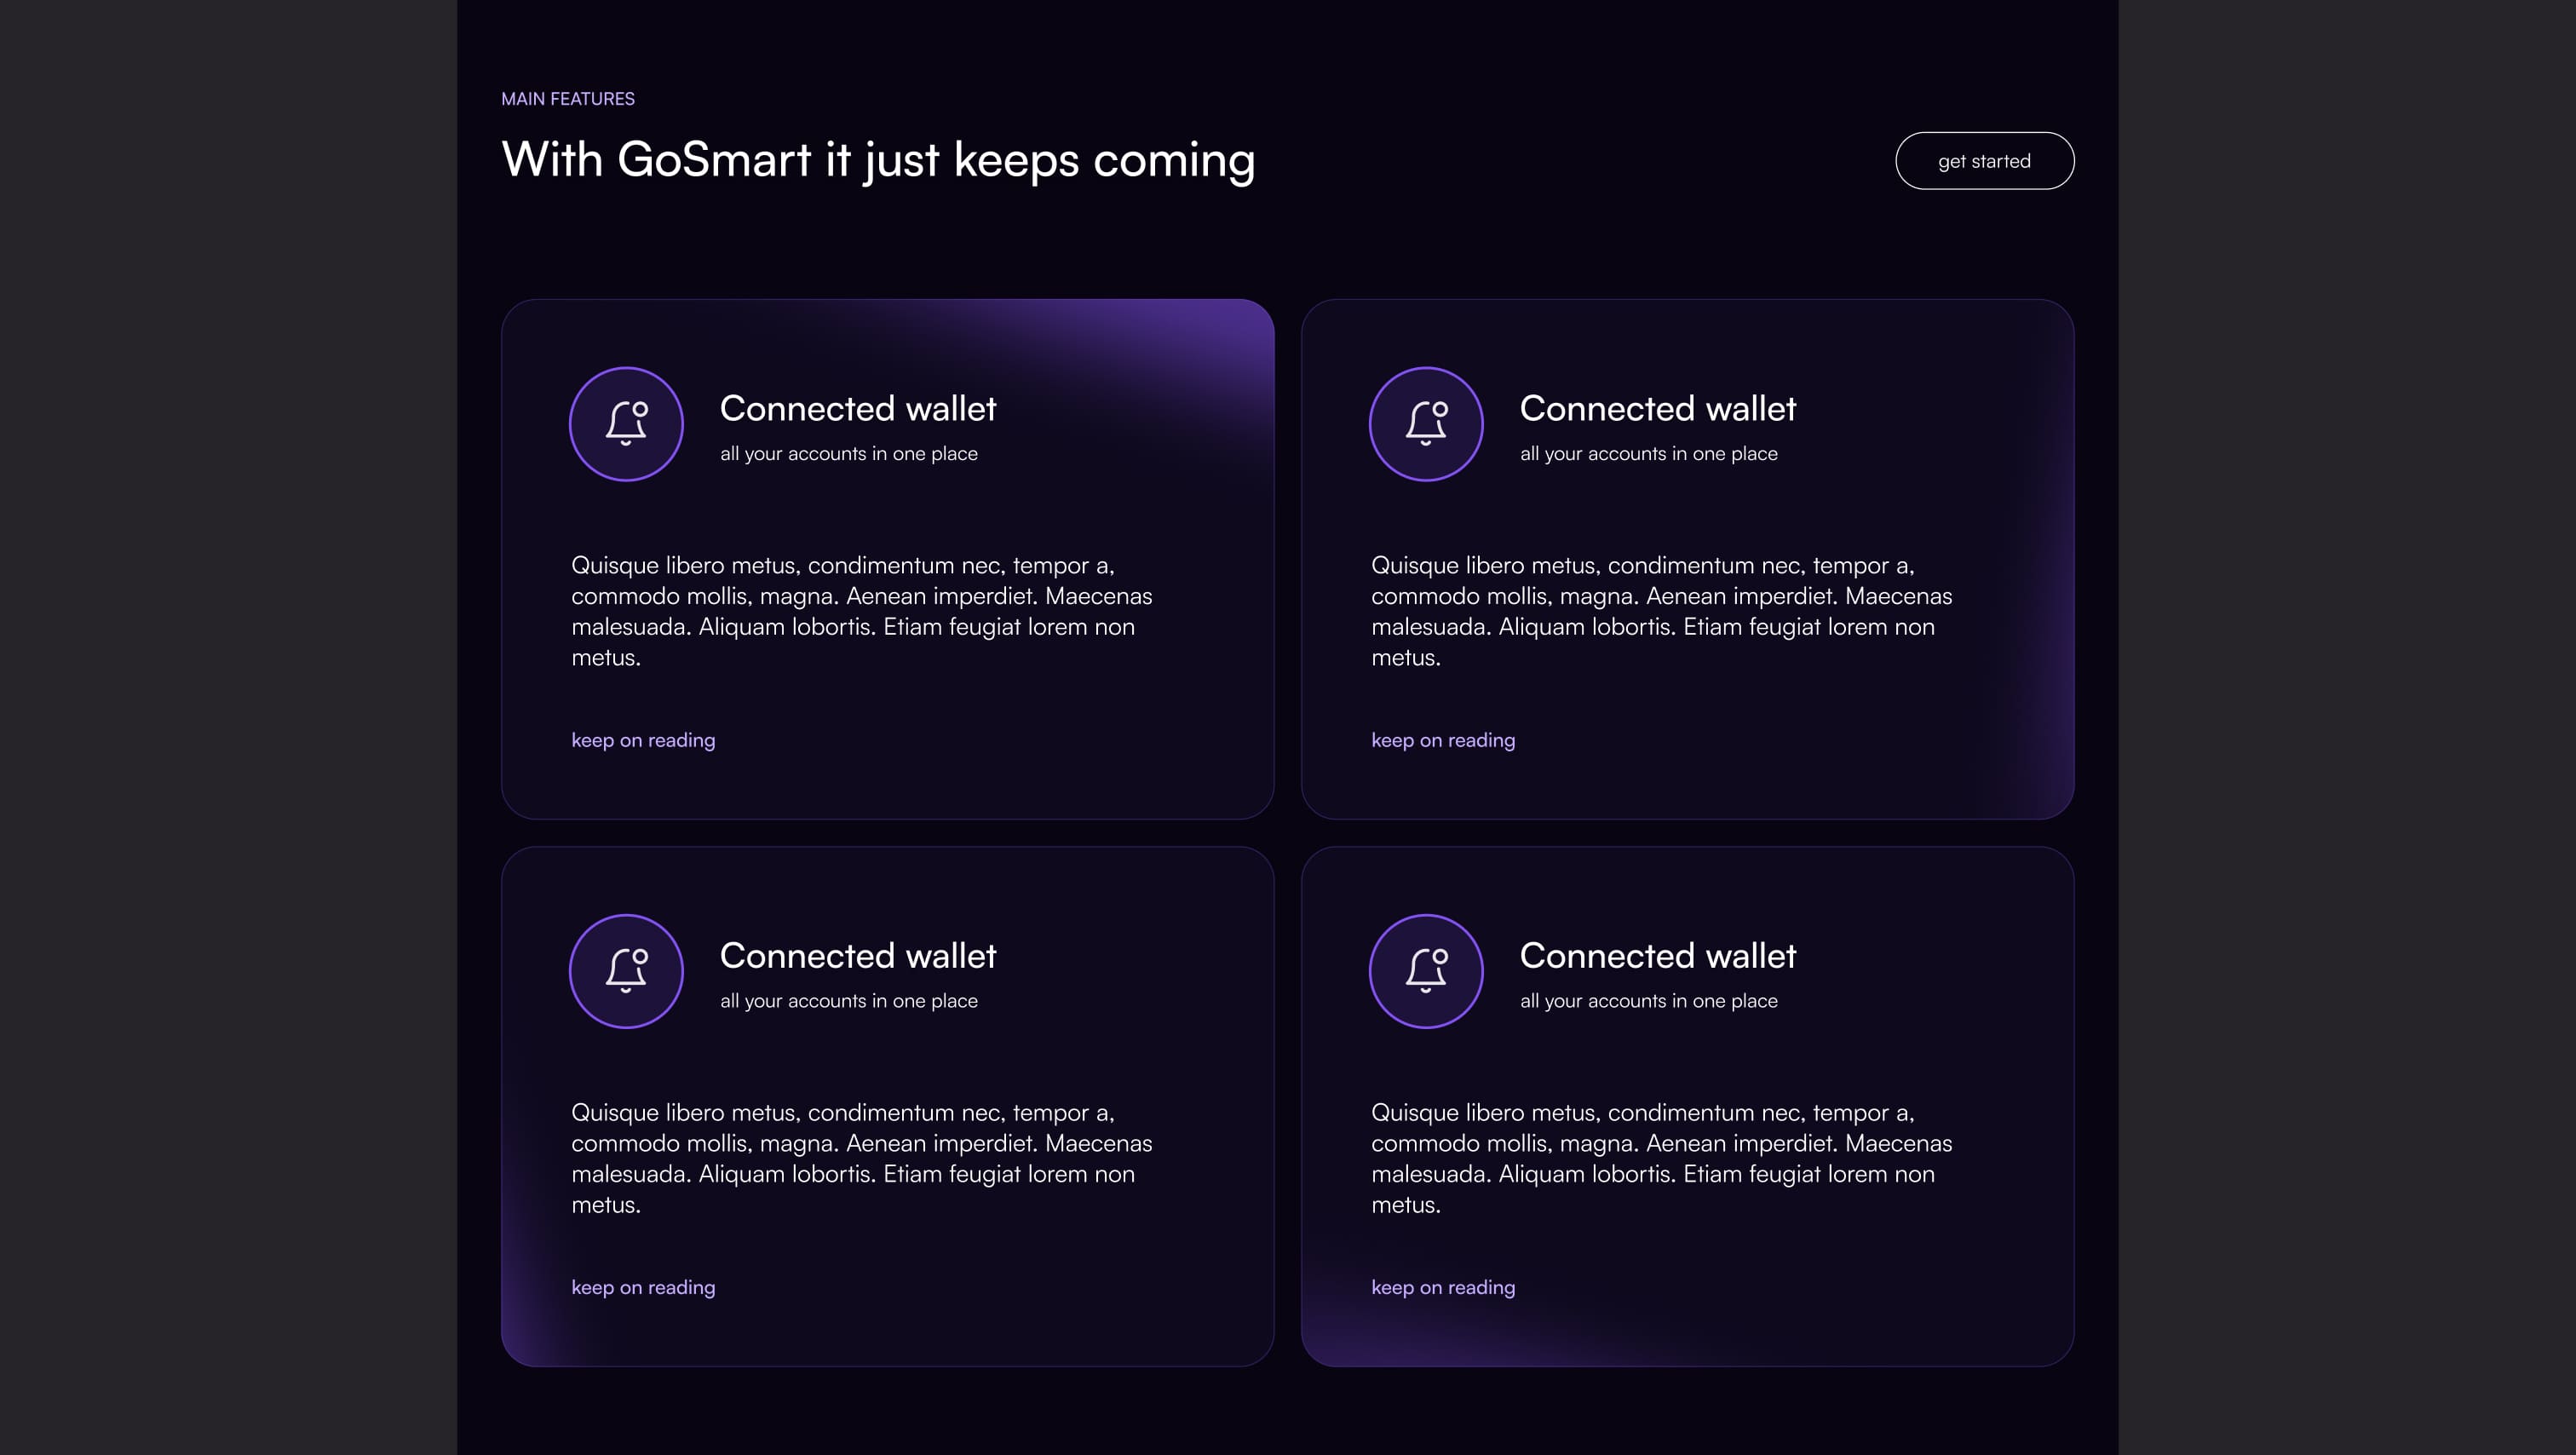Follow keep on reading link, bottom-right card

point(1443,1287)
